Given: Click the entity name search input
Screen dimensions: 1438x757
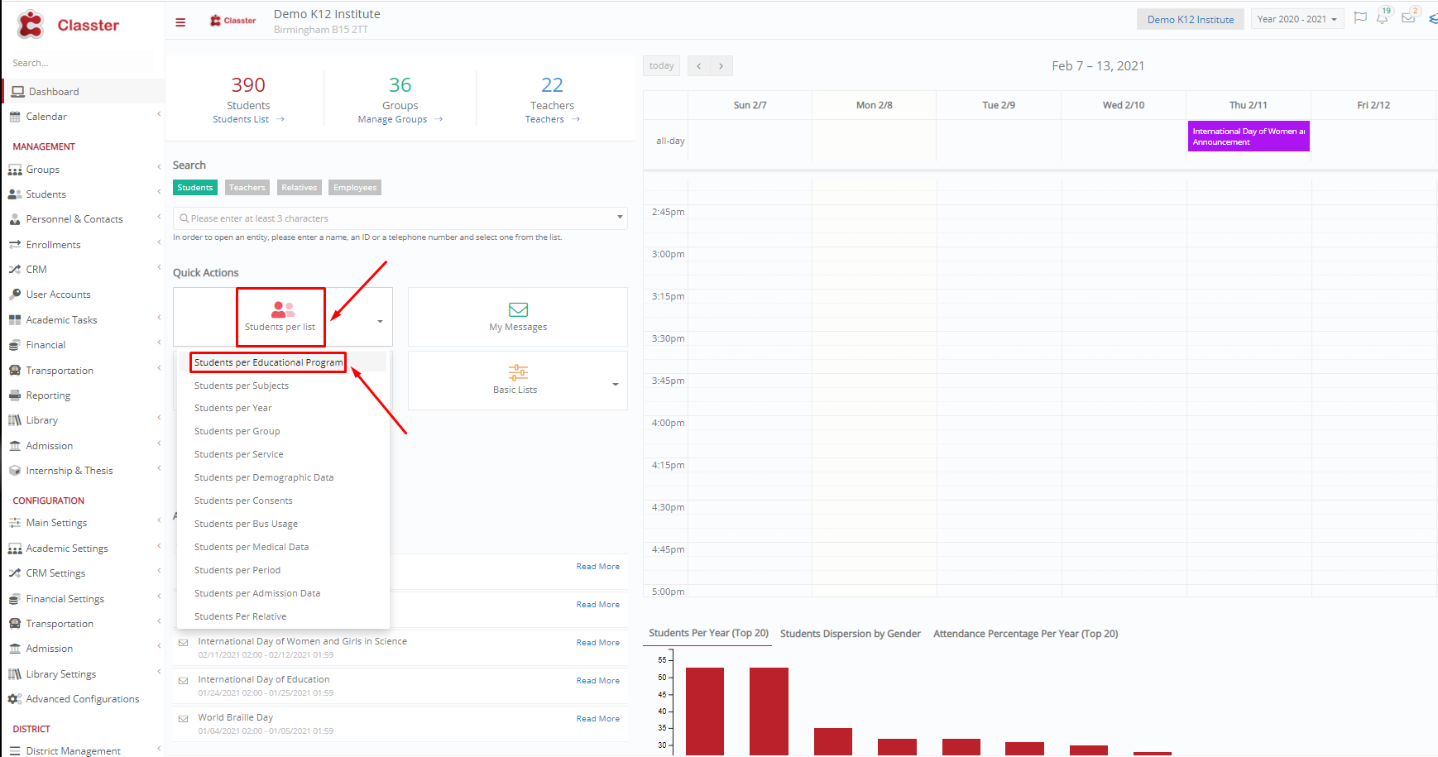Looking at the screenshot, I should pyautogui.click(x=400, y=218).
